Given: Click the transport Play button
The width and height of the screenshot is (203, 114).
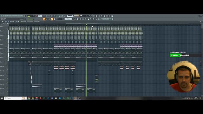Looking at the screenshot, I should (31, 16).
